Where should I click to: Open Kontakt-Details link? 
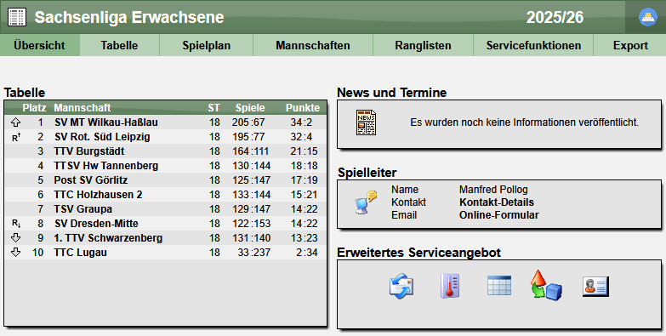tap(497, 202)
